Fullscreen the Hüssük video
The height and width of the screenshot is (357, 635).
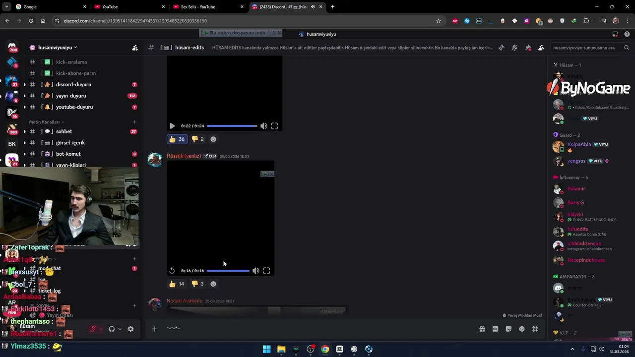pyautogui.click(x=266, y=271)
